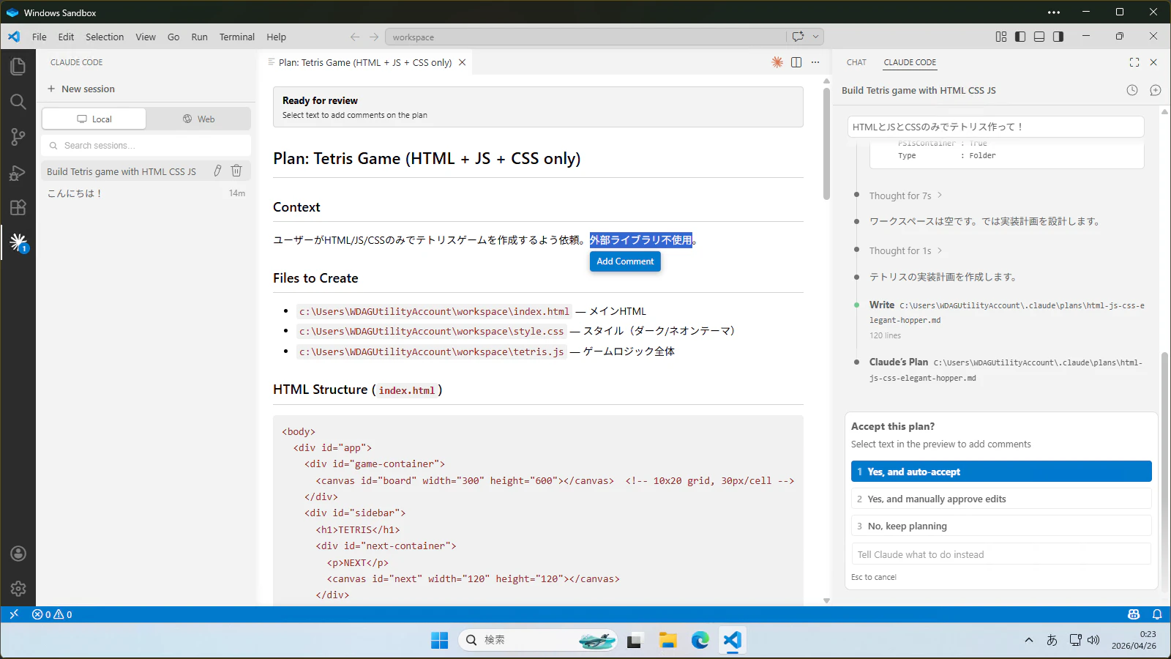Go forward in navigation history
This screenshot has width=1171, height=659.
(x=374, y=37)
